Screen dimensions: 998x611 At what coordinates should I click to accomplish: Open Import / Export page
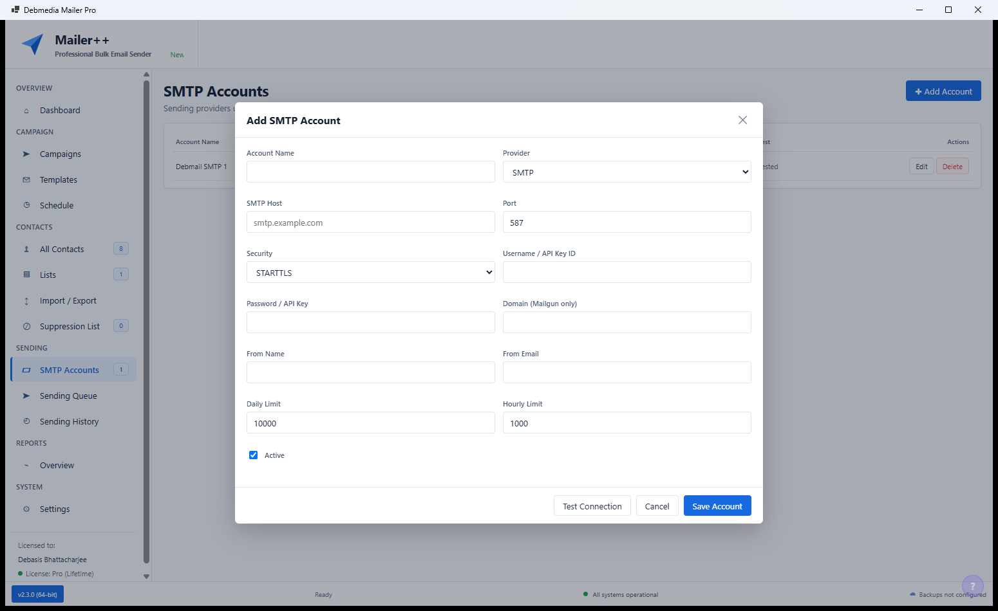[x=73, y=301]
